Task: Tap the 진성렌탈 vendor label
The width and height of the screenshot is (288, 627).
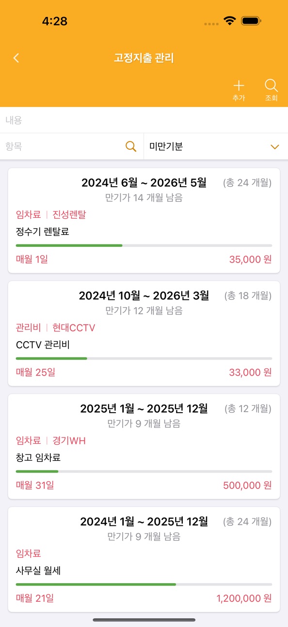Action: click(69, 215)
